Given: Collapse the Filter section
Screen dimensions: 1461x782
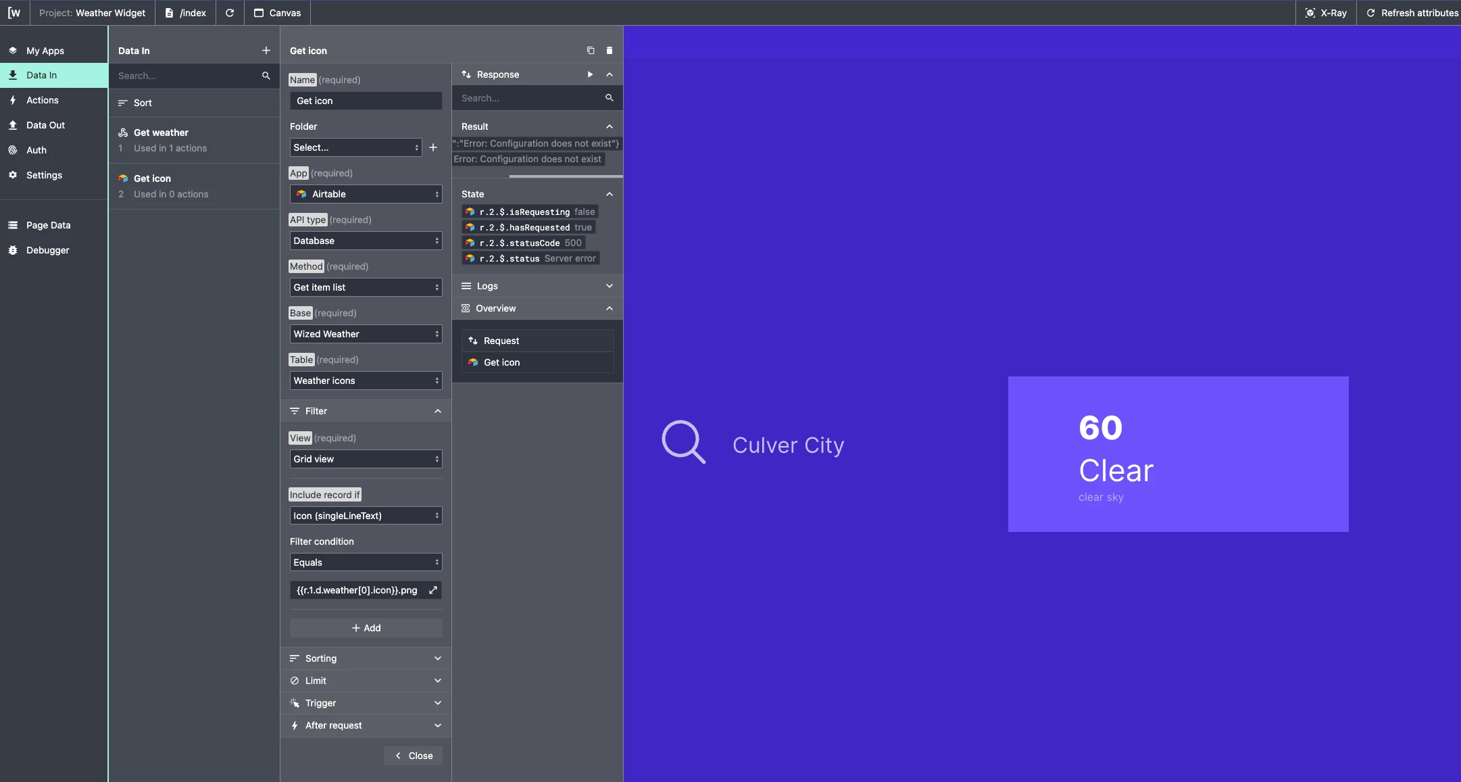Looking at the screenshot, I should (438, 411).
